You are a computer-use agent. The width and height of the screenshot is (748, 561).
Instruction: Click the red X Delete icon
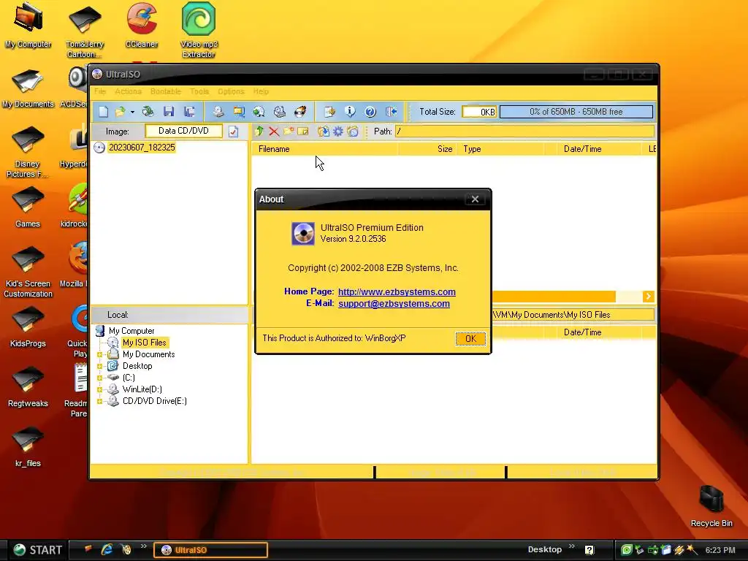(x=274, y=131)
